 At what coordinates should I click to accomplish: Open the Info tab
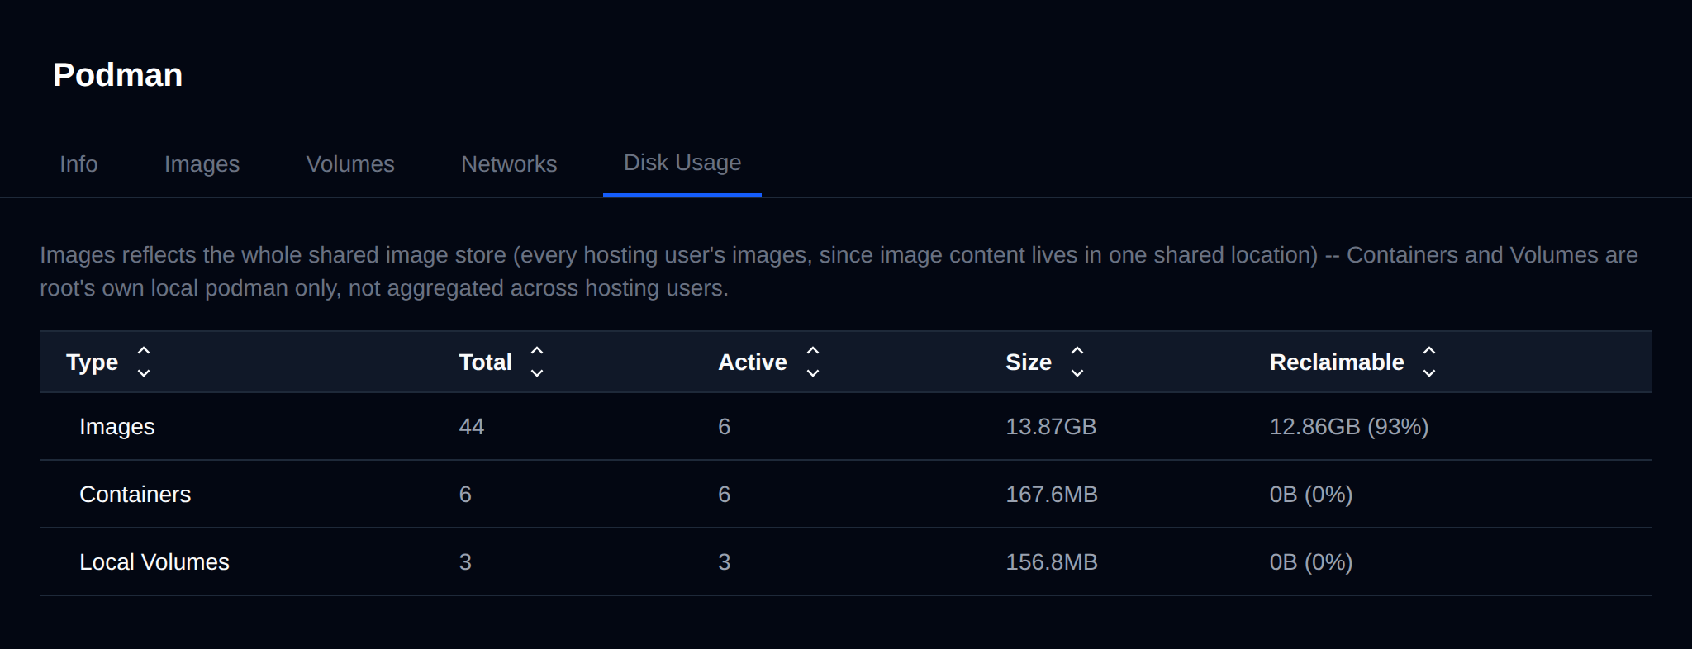(x=78, y=163)
